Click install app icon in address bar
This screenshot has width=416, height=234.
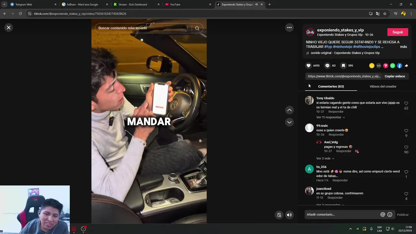click(371, 14)
